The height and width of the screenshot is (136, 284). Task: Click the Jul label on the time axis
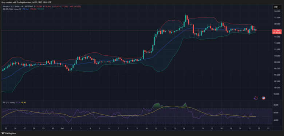pyautogui.click(x=62, y=129)
